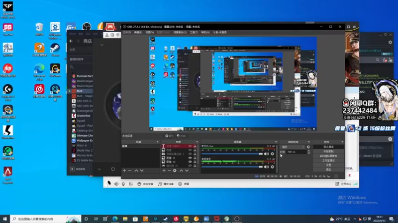398x223 pixels.
Task: Open File Explorer from the taskbar
Action: coord(125,219)
